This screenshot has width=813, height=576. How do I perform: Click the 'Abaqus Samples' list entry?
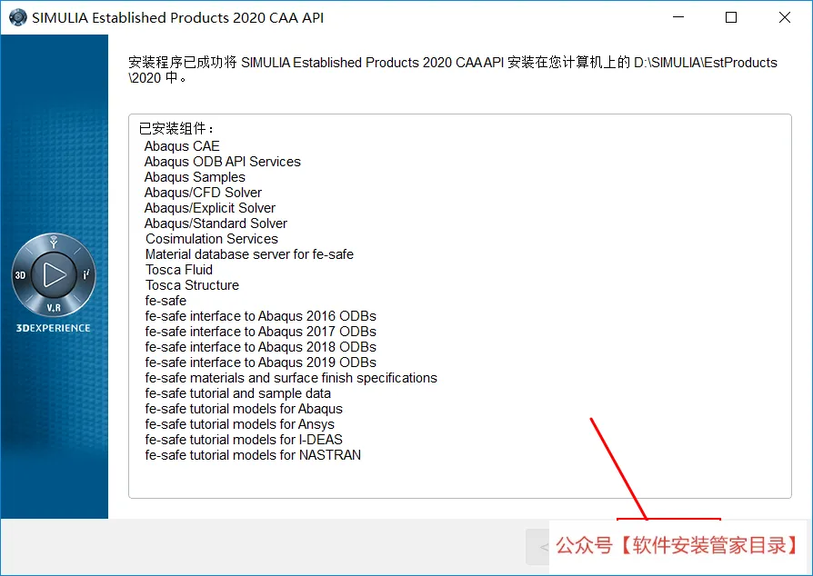[195, 177]
